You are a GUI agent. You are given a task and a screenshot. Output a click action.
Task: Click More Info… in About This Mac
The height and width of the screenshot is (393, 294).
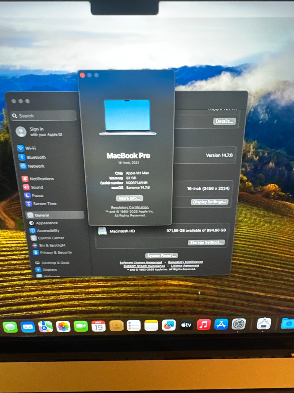(130, 198)
